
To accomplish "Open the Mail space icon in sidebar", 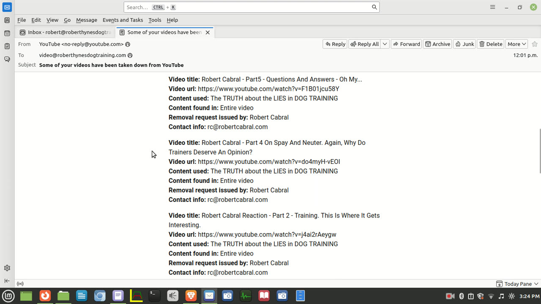I will pyautogui.click(x=7, y=7).
